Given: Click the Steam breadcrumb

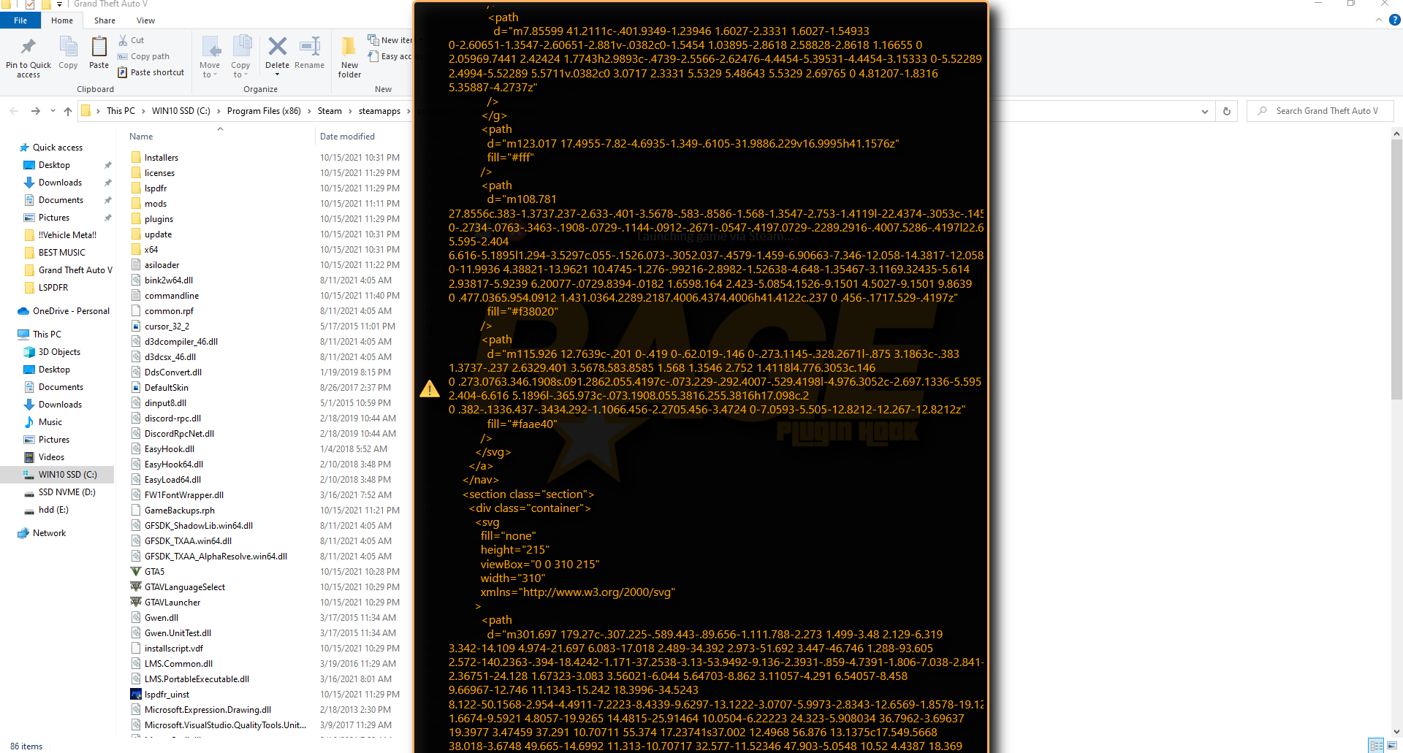Looking at the screenshot, I should (330, 111).
